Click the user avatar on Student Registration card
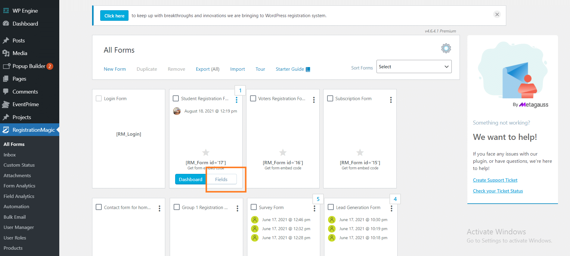The height and width of the screenshot is (256, 570). pyautogui.click(x=177, y=111)
